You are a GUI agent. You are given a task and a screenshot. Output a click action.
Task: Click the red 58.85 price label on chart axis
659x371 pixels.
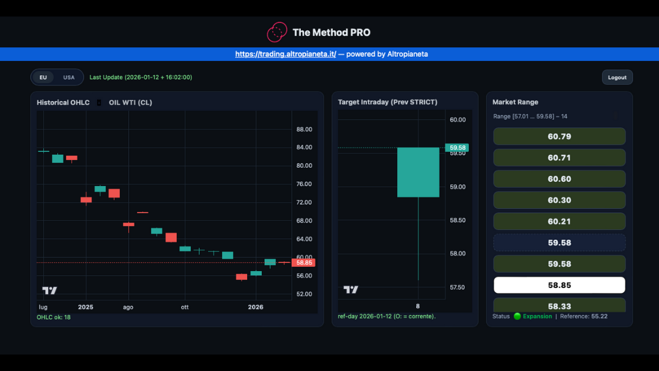coord(304,262)
